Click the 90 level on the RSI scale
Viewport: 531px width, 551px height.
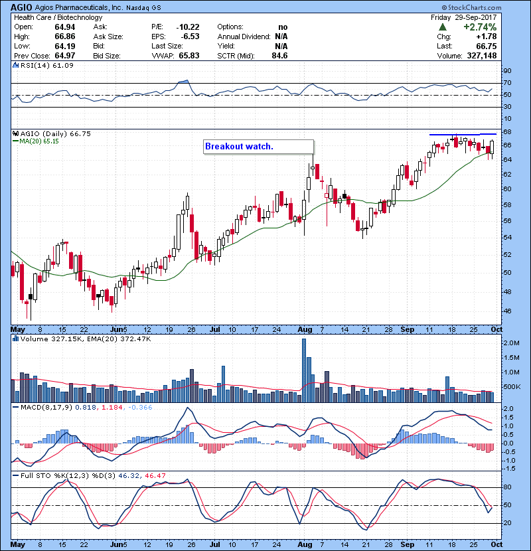coord(508,70)
